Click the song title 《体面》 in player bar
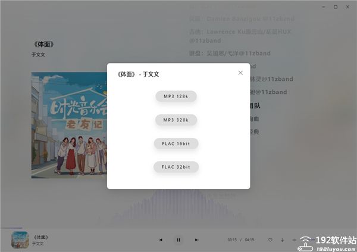This screenshot has height=252, width=357. tap(40, 237)
